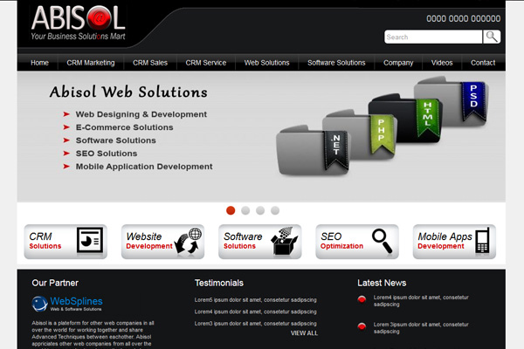Open the Lorem 3ipsum latest news item
This screenshot has width=524, height=349.
click(x=421, y=328)
